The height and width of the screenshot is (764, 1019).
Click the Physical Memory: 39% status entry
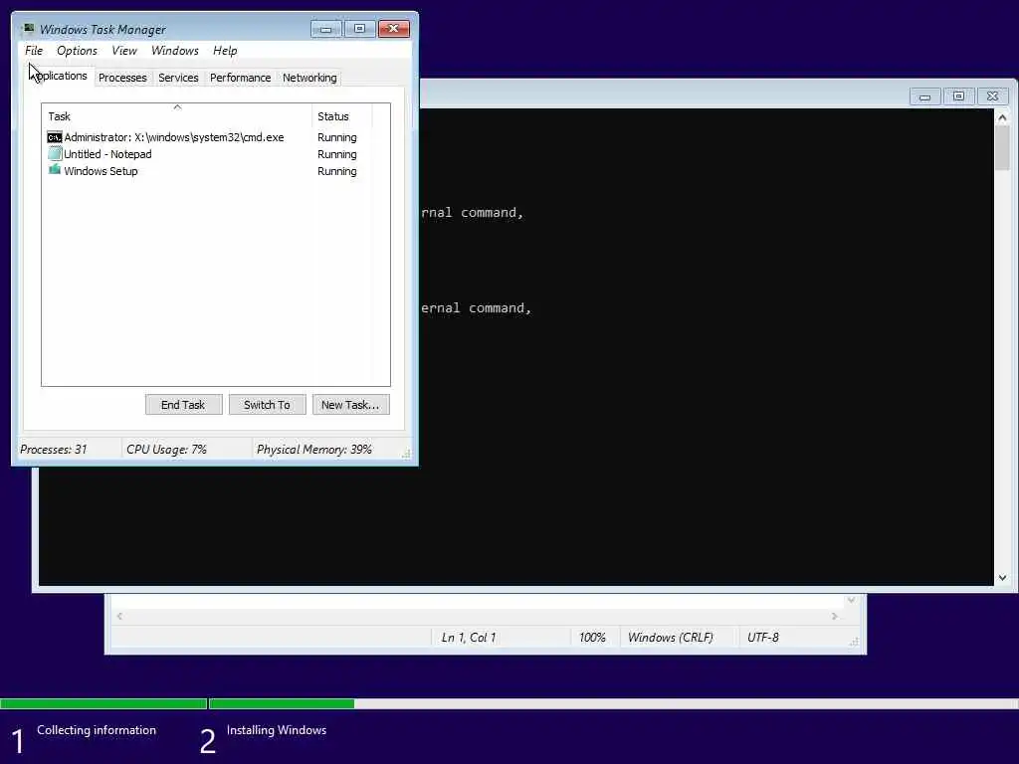tap(313, 450)
